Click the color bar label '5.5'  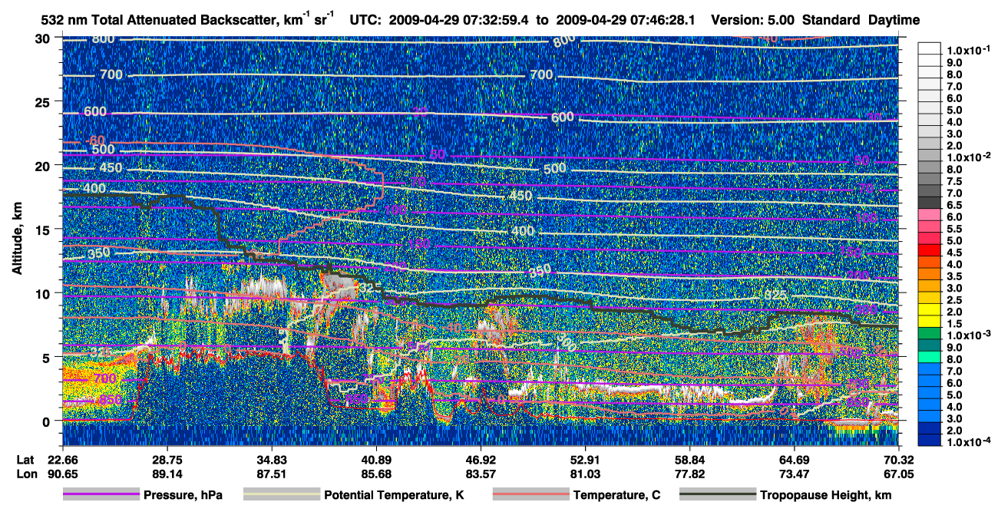point(956,229)
